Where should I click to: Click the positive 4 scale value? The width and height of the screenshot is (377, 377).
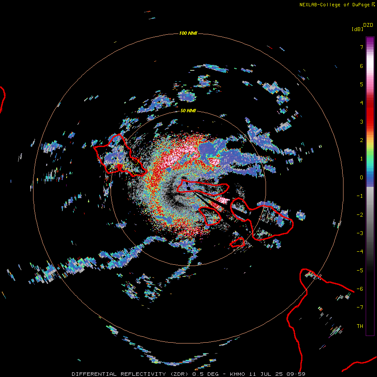click(x=362, y=103)
